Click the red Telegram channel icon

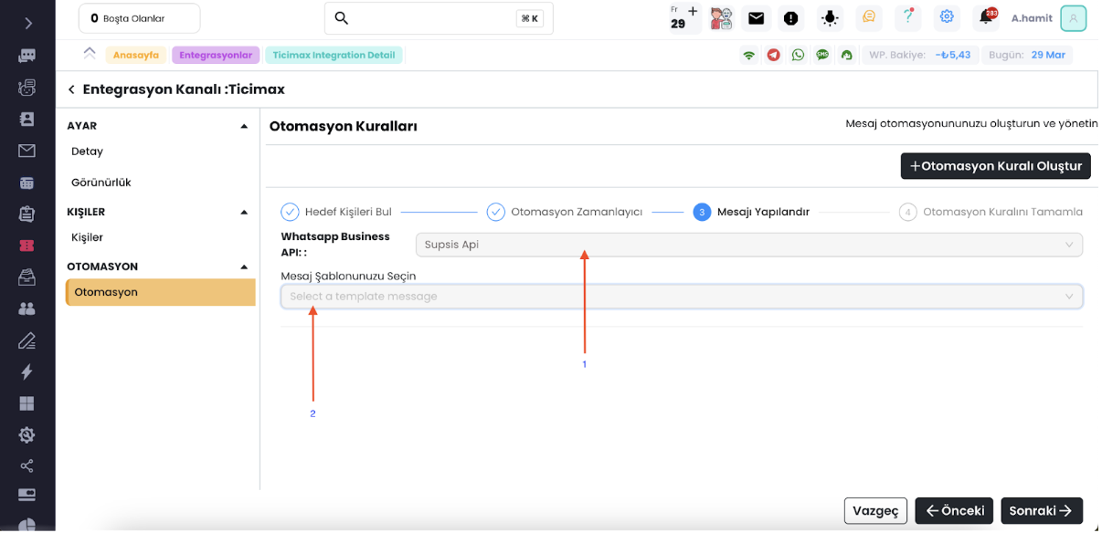774,55
